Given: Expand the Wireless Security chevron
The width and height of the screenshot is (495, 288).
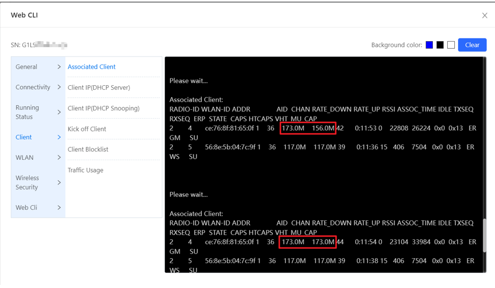Looking at the screenshot, I should (59, 182).
